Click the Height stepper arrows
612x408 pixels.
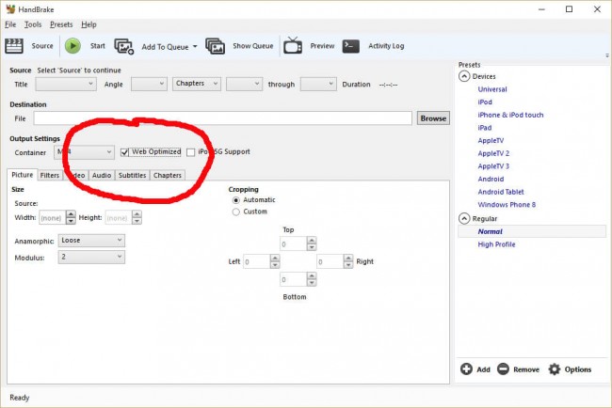pyautogui.click(x=137, y=217)
